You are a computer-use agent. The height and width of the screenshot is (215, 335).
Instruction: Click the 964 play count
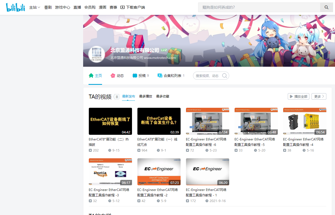point(144,150)
